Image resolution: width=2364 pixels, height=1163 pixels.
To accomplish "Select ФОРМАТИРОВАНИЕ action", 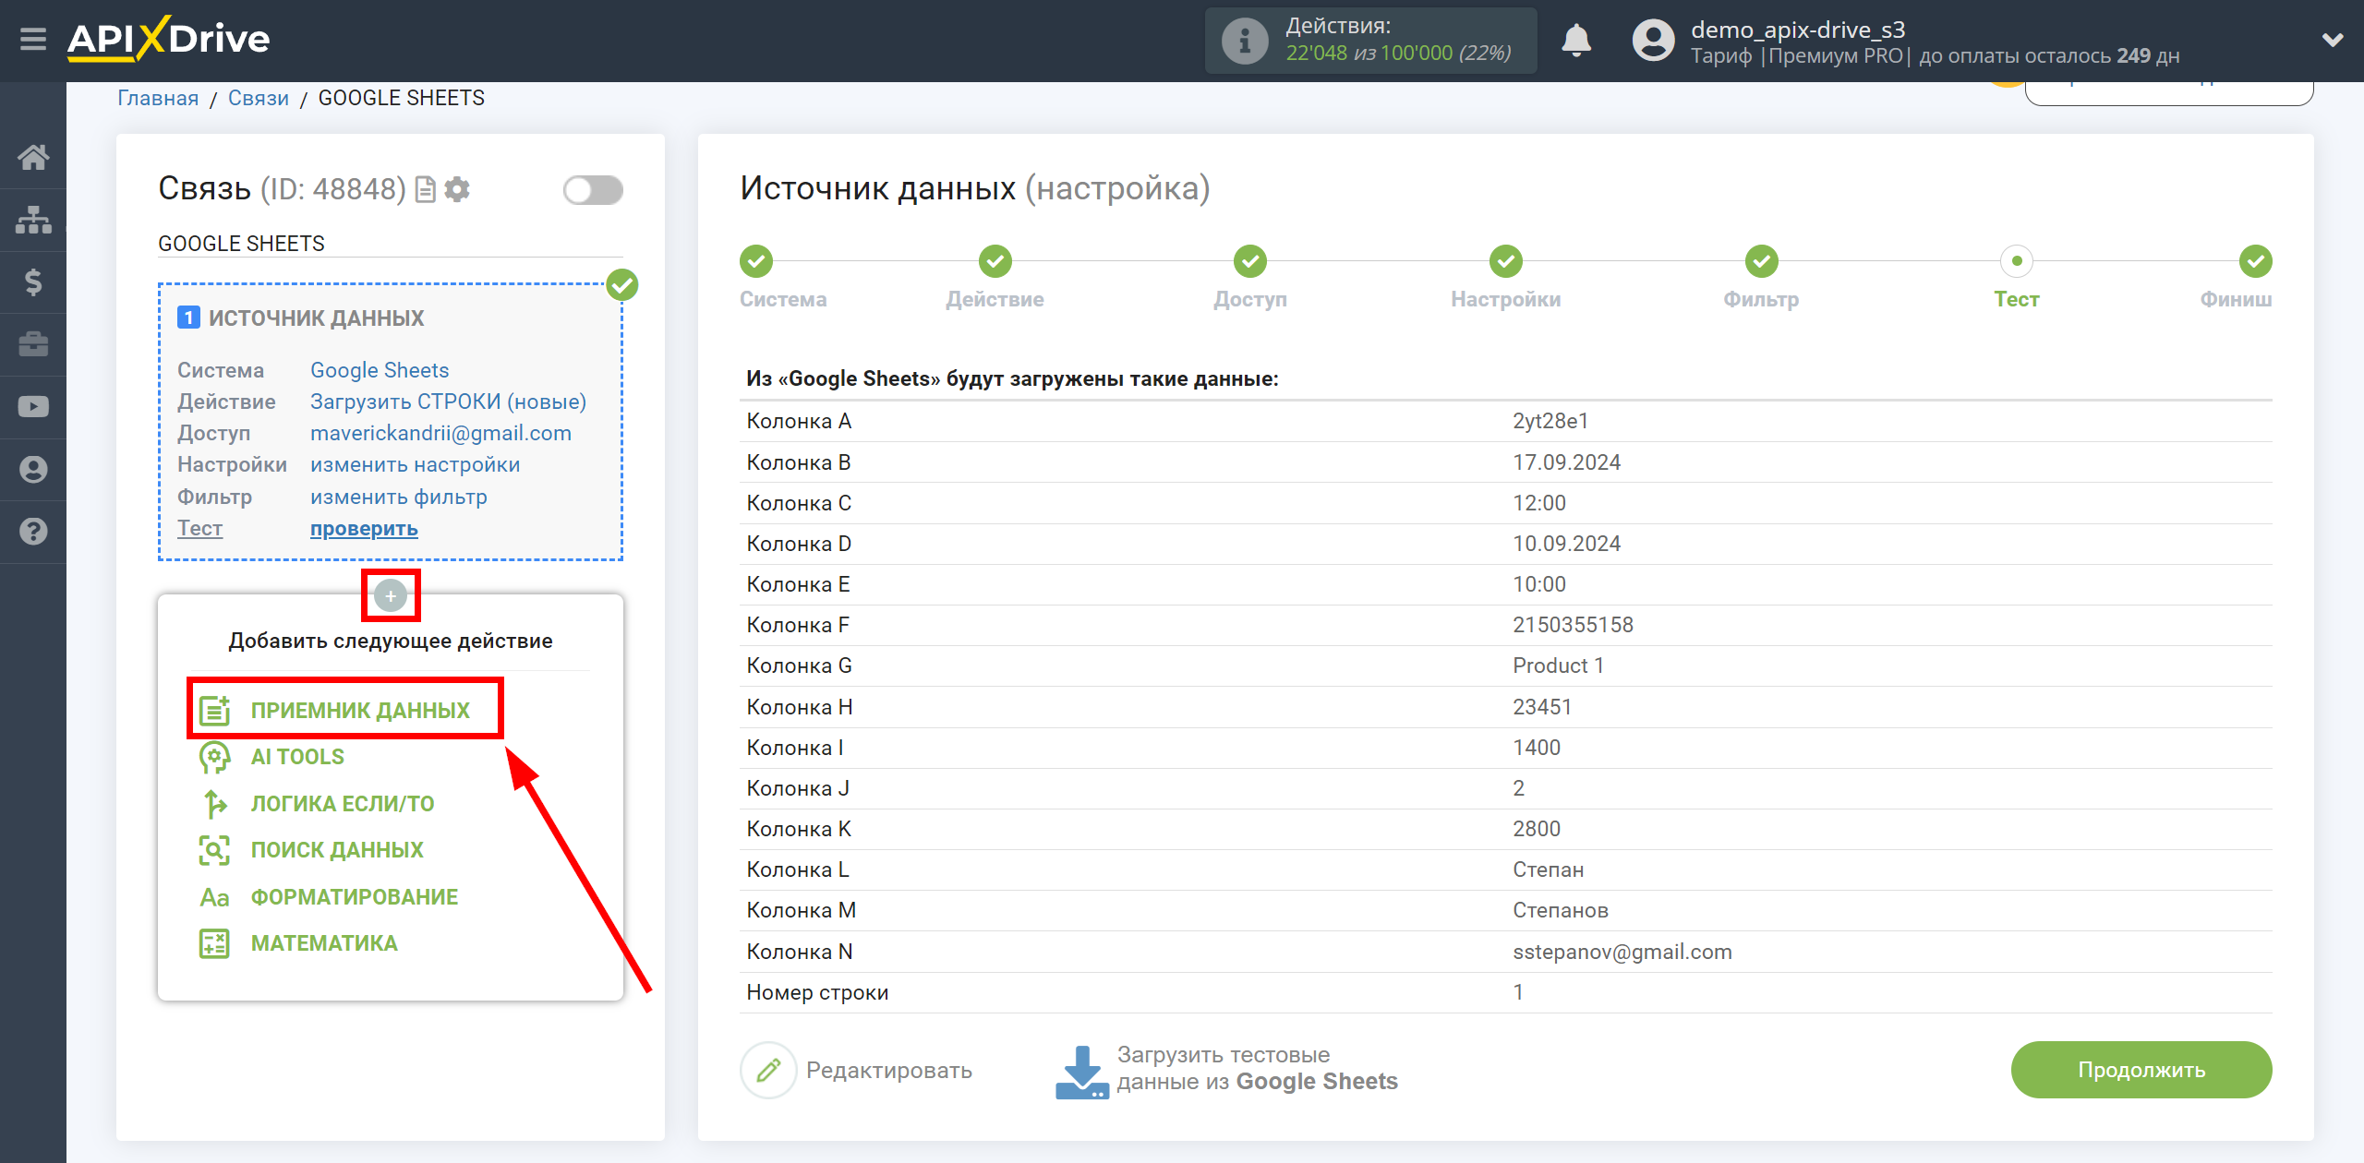I will point(355,897).
